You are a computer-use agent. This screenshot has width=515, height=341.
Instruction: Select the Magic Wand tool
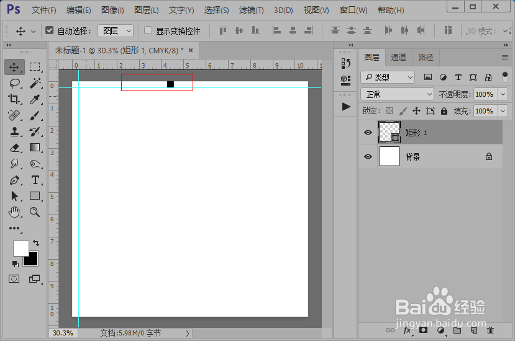coord(35,83)
